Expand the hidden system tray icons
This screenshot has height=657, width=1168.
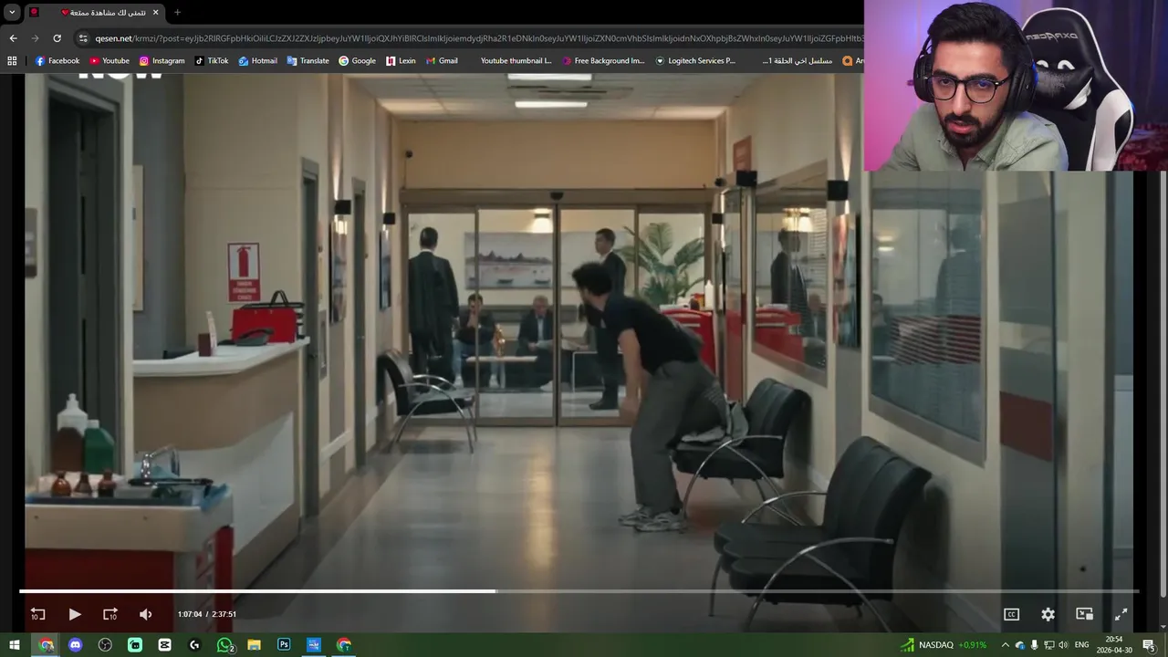point(1005,645)
